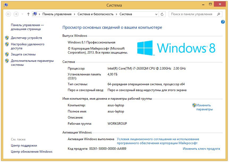This screenshot has width=229, height=162.
Task: Click the Back navigation arrow
Action: click(8, 14)
